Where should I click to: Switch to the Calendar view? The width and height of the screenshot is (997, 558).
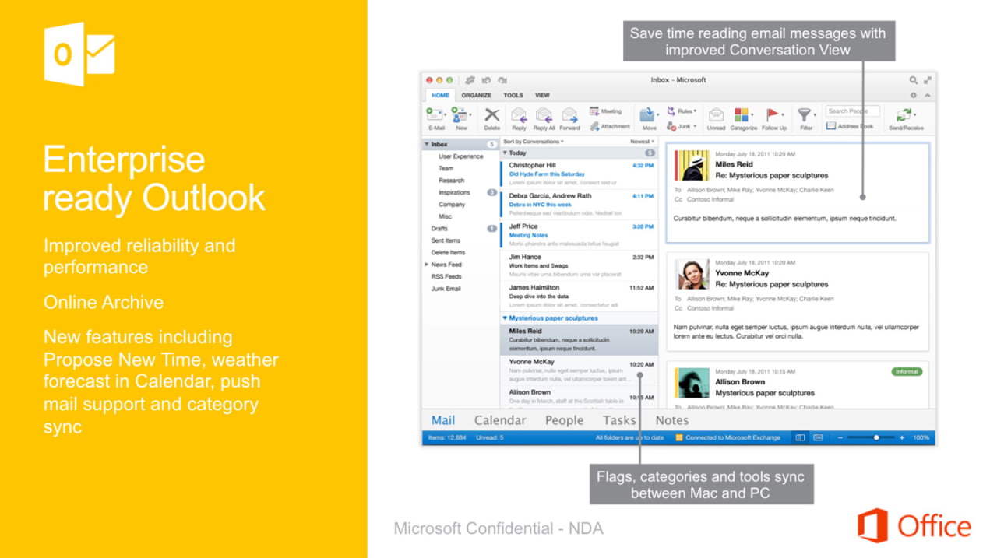tap(499, 420)
